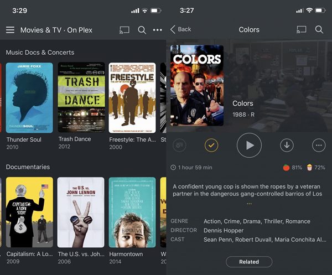Image resolution: width=332 pixels, height=275 pixels.
Task: Open the three-dot overflow menu in Movies & TV header
Action: click(x=158, y=30)
